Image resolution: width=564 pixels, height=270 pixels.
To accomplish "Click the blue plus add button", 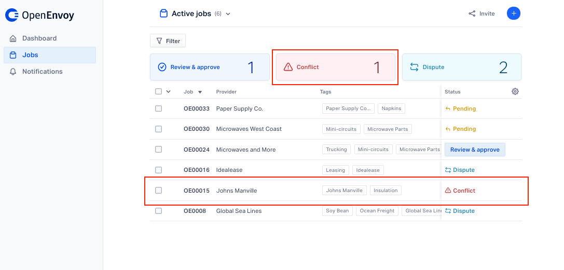I will [514, 14].
